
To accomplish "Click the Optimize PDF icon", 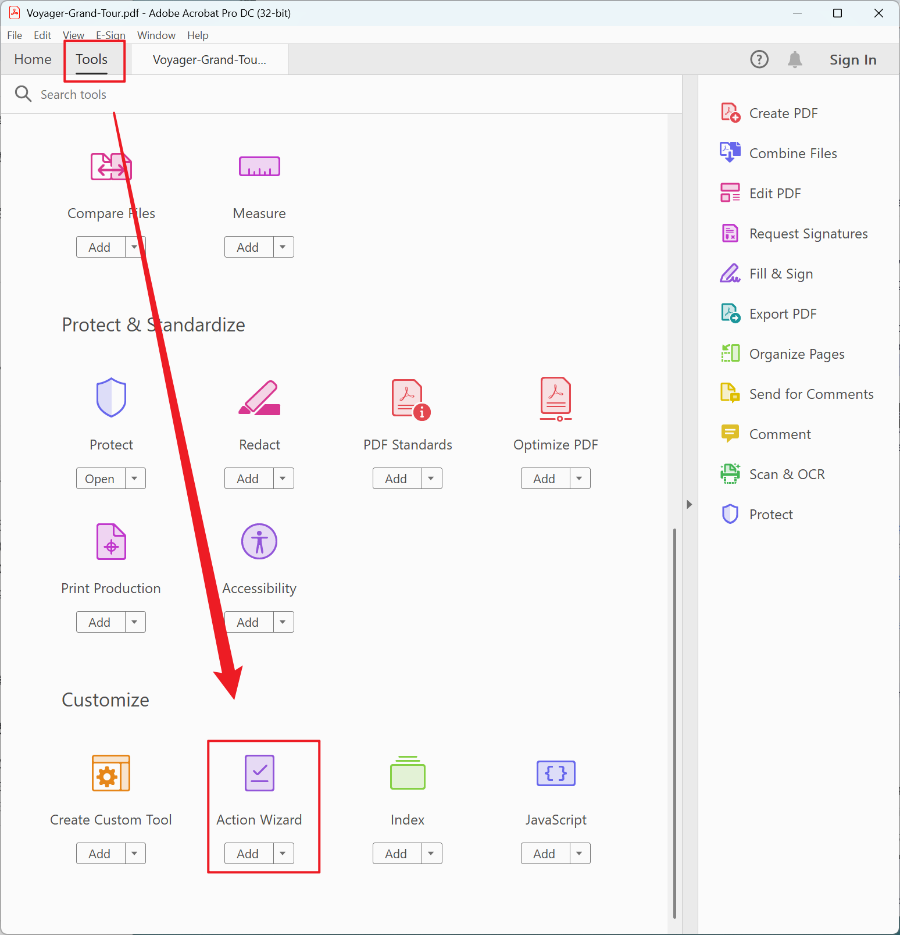I will (556, 398).
